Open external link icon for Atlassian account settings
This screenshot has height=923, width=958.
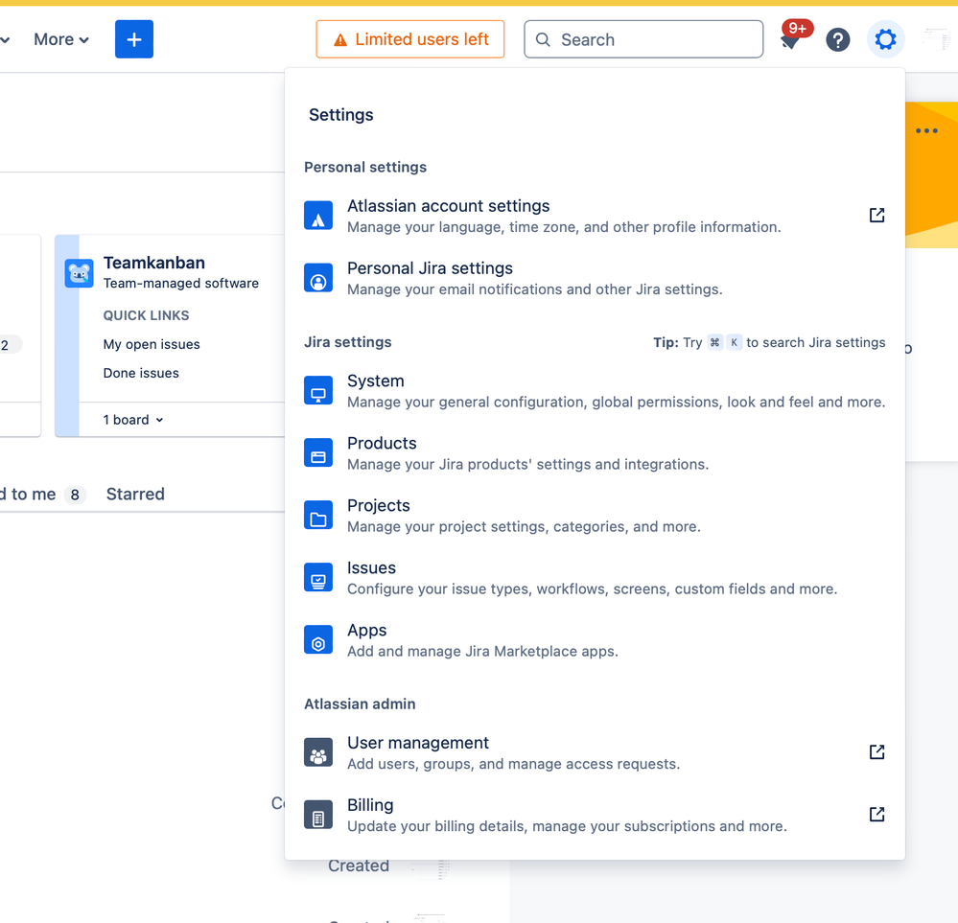point(876,215)
